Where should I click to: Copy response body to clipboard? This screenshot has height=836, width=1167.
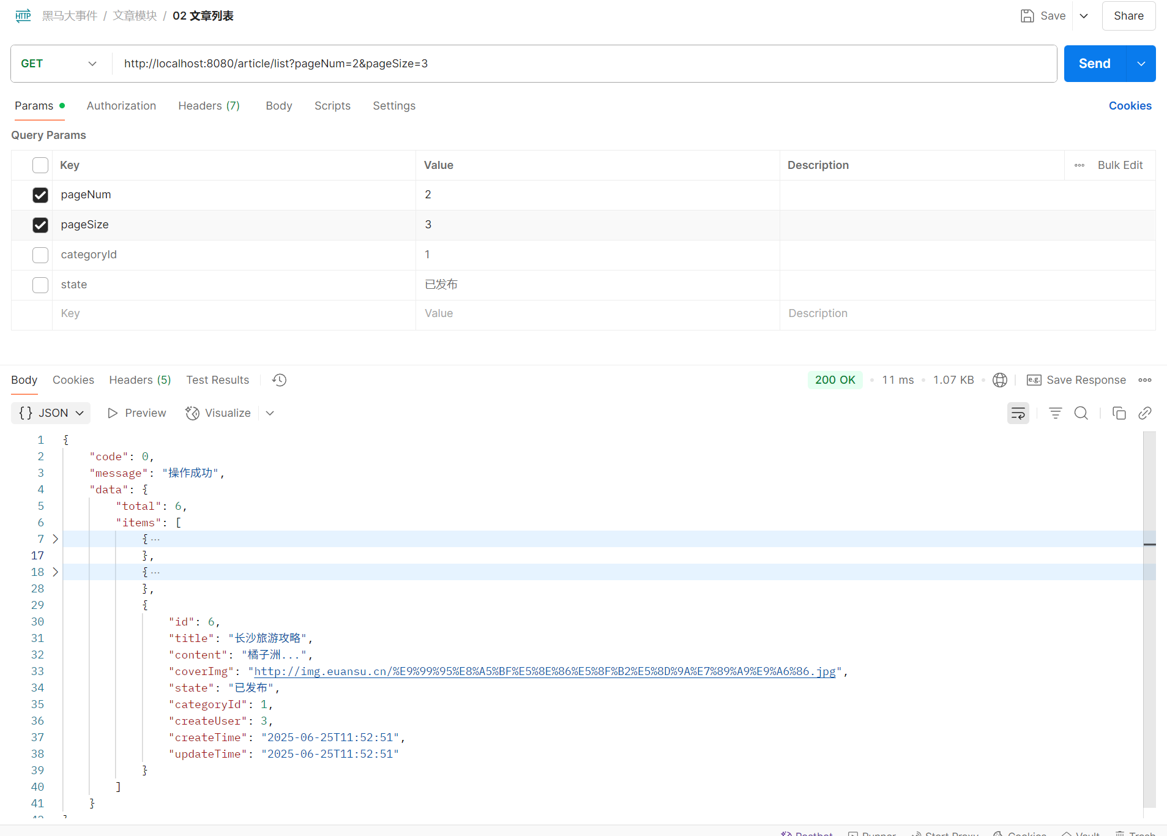[1119, 413]
